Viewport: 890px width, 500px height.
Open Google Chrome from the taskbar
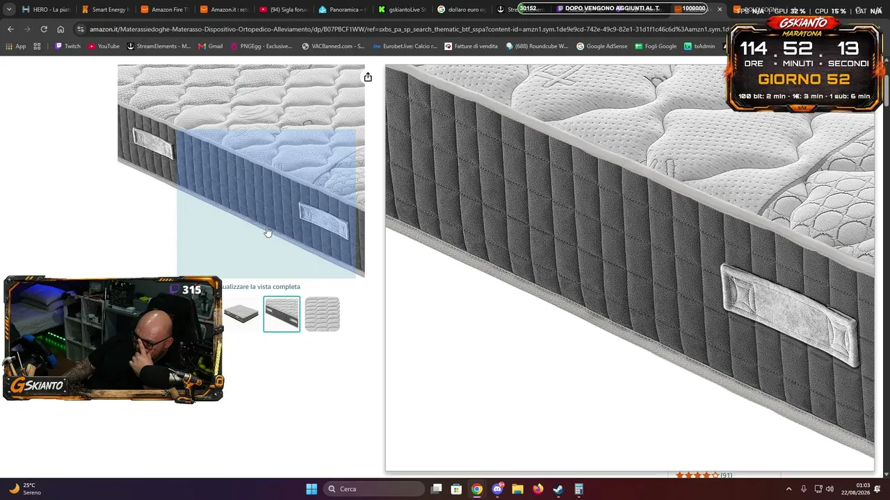tap(476, 489)
